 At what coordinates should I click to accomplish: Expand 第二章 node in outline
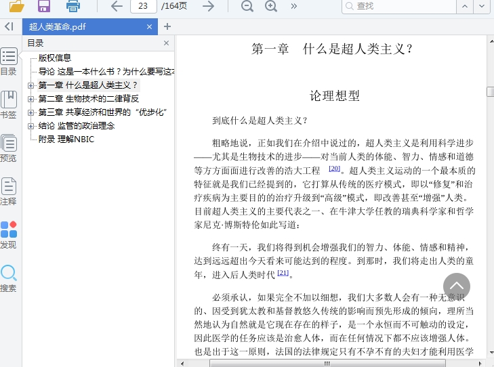[30, 99]
